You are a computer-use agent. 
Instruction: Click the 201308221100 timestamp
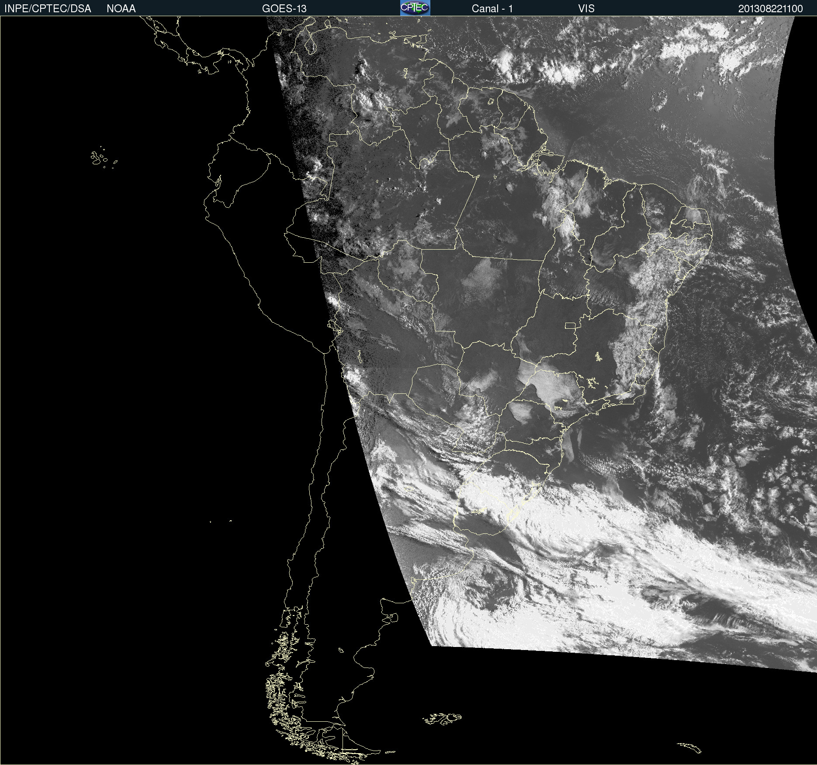[x=771, y=9]
